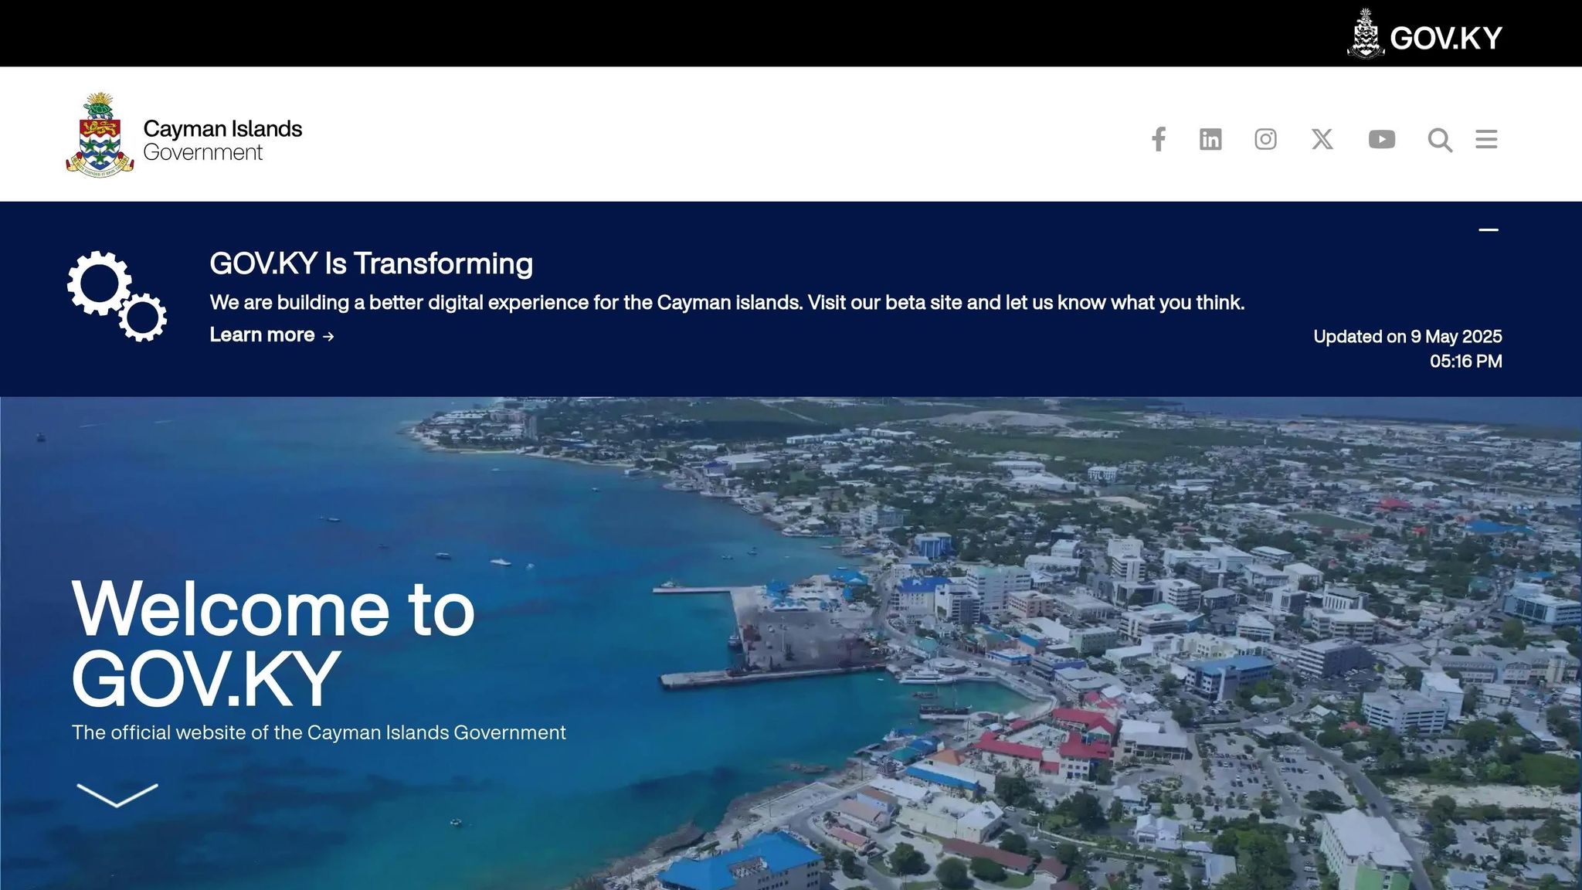
Task: Follow the Learn more link
Action: pos(262,335)
